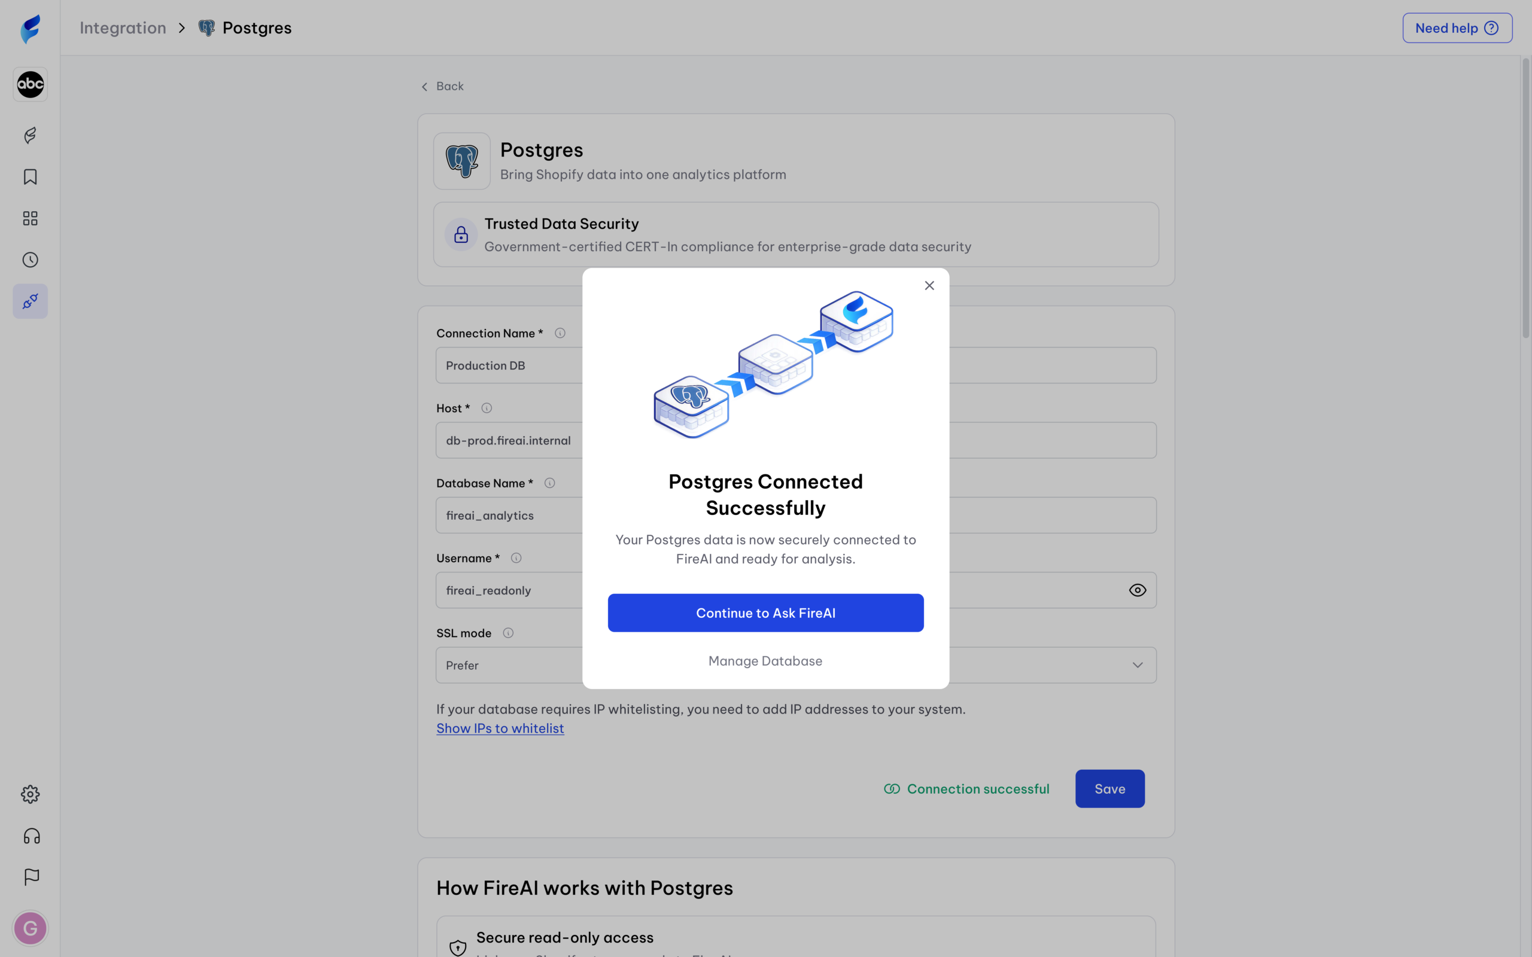View history via the clock icon

pyautogui.click(x=29, y=260)
